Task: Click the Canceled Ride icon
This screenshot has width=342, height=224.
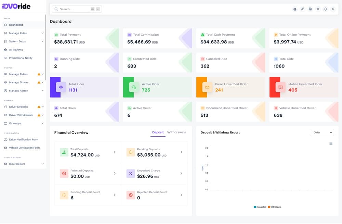Action: click(202, 59)
